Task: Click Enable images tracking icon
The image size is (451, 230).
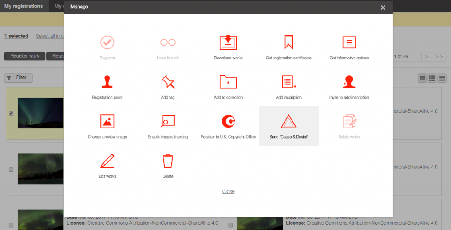Action: coord(168,122)
